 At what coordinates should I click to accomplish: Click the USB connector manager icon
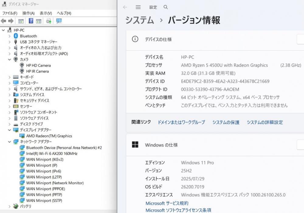[x=16, y=42]
